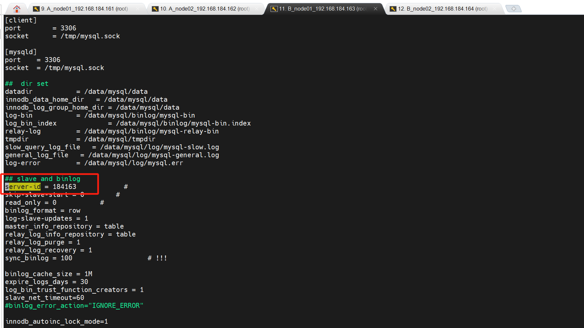
Task: Click 'sync_binlog = 100' line
Action: [39, 258]
